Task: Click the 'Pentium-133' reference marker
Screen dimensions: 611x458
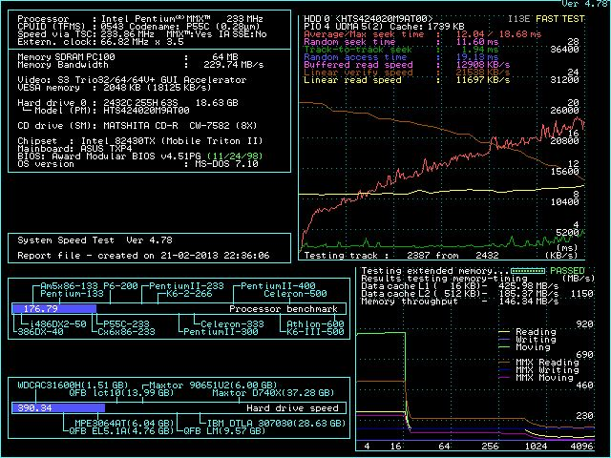Action: (x=72, y=294)
